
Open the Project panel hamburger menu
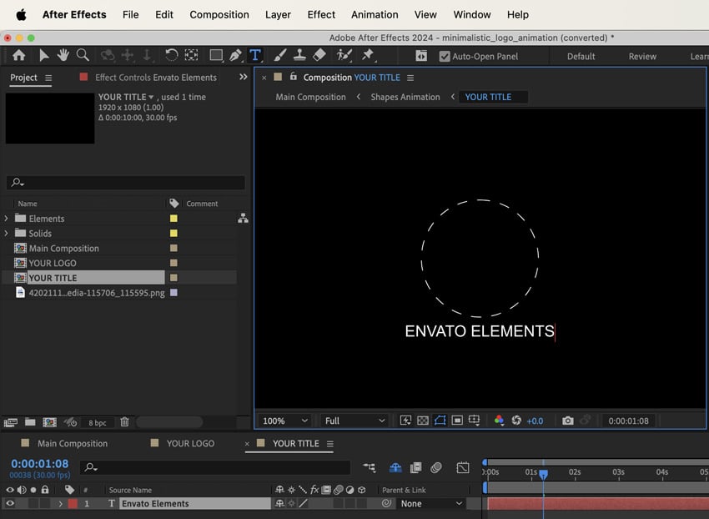coord(48,78)
